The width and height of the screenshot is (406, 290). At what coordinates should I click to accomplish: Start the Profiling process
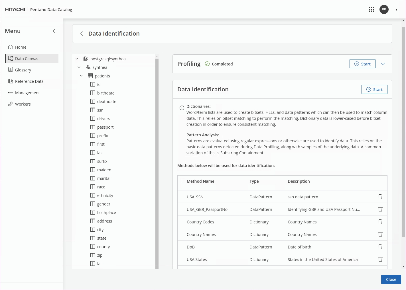pyautogui.click(x=362, y=64)
